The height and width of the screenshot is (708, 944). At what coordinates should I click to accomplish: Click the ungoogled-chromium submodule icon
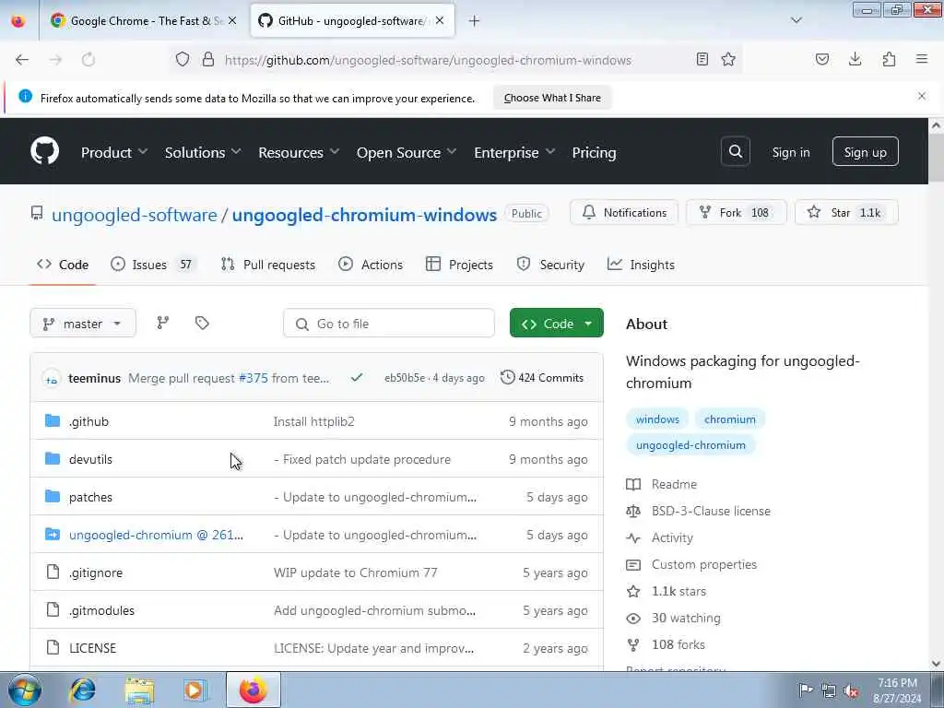pos(53,535)
